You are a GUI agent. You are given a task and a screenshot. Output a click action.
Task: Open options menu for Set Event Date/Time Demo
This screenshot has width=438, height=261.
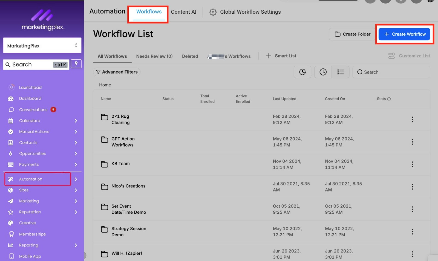412,209
